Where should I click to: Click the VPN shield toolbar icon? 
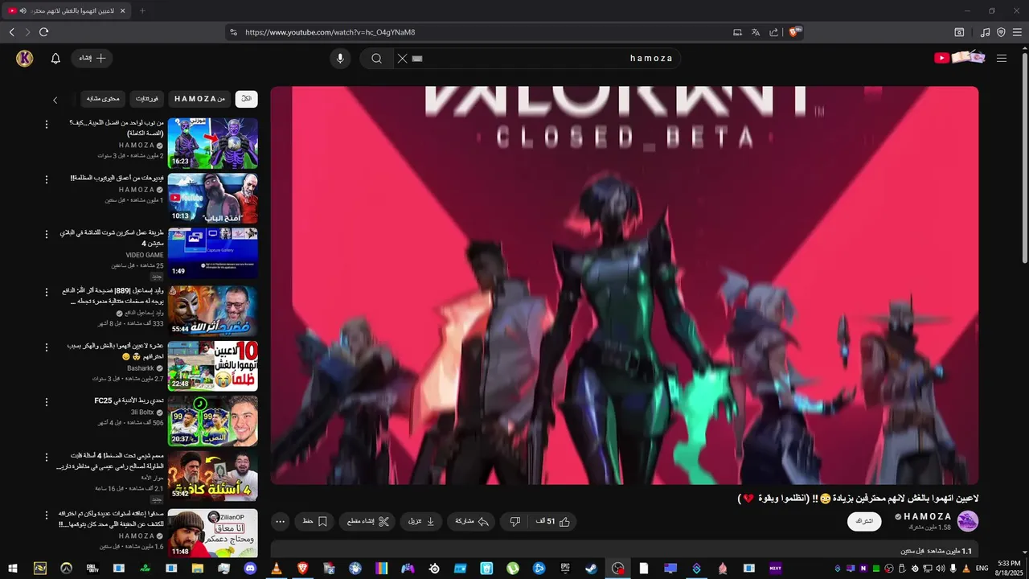(x=1001, y=32)
